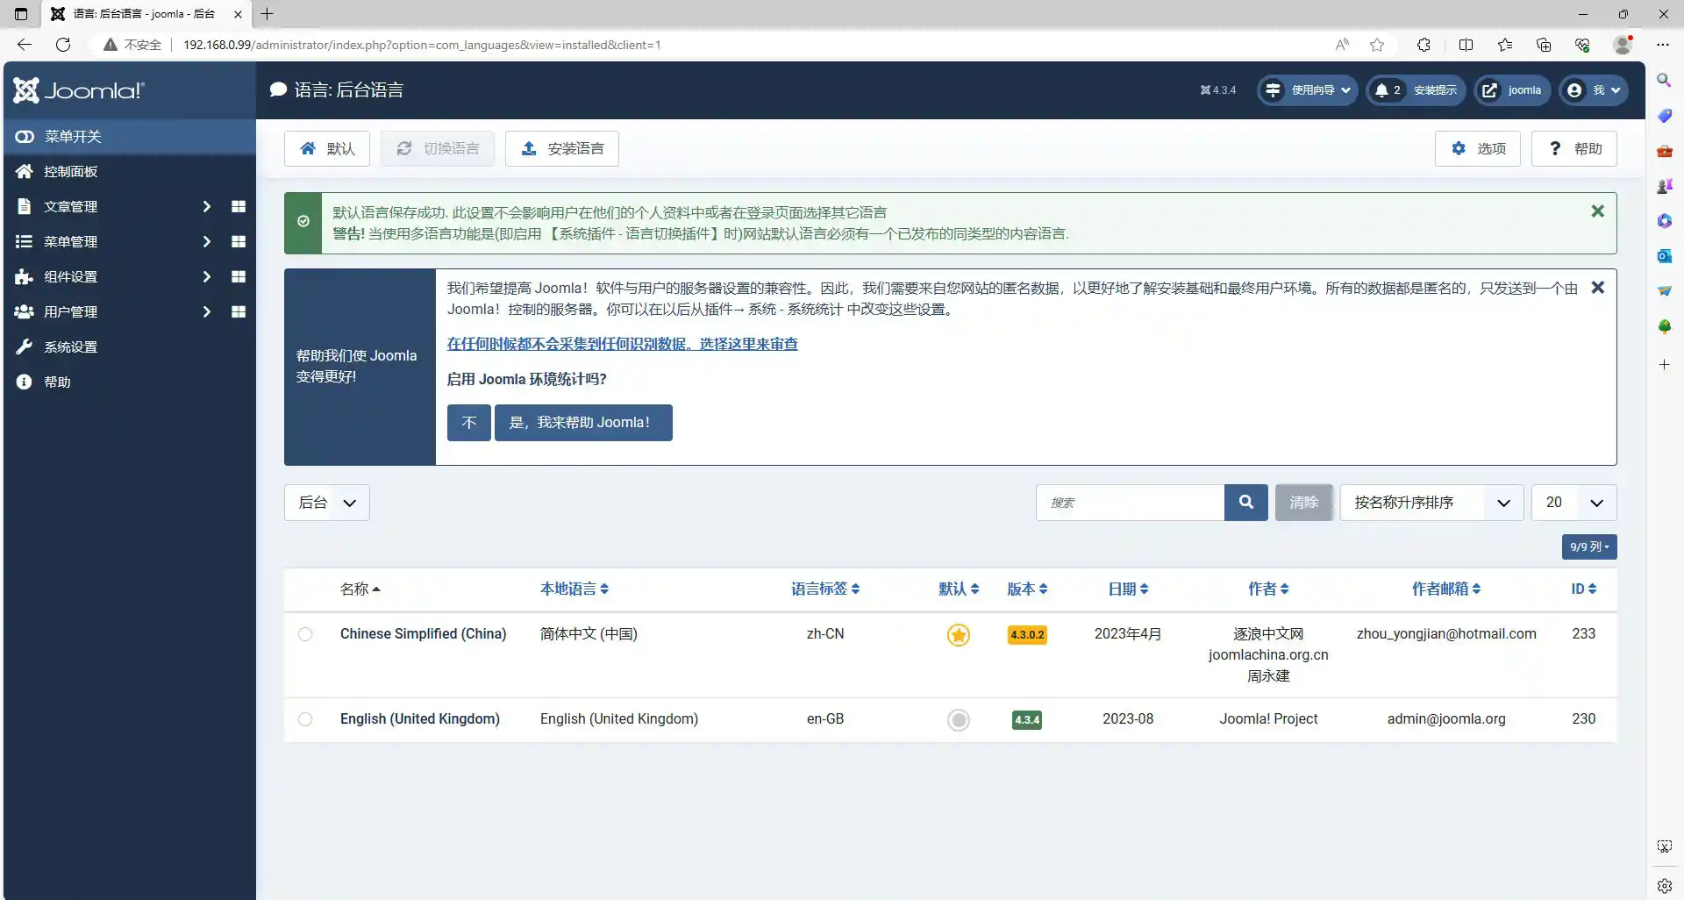This screenshot has width=1684, height=900.
Task: Select the English (United Kingdom) radio button
Action: [305, 719]
